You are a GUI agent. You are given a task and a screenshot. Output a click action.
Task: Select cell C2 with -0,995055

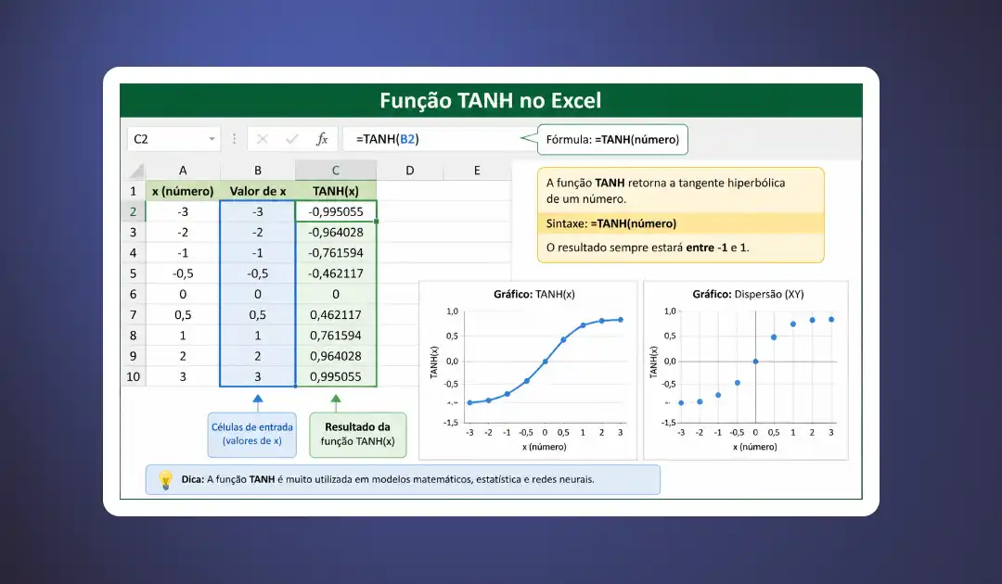[336, 211]
